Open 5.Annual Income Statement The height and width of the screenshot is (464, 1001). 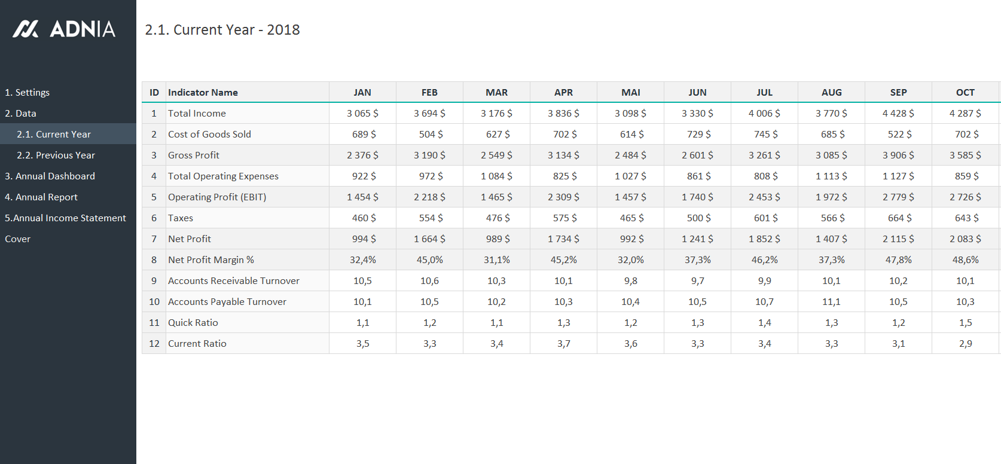click(65, 218)
